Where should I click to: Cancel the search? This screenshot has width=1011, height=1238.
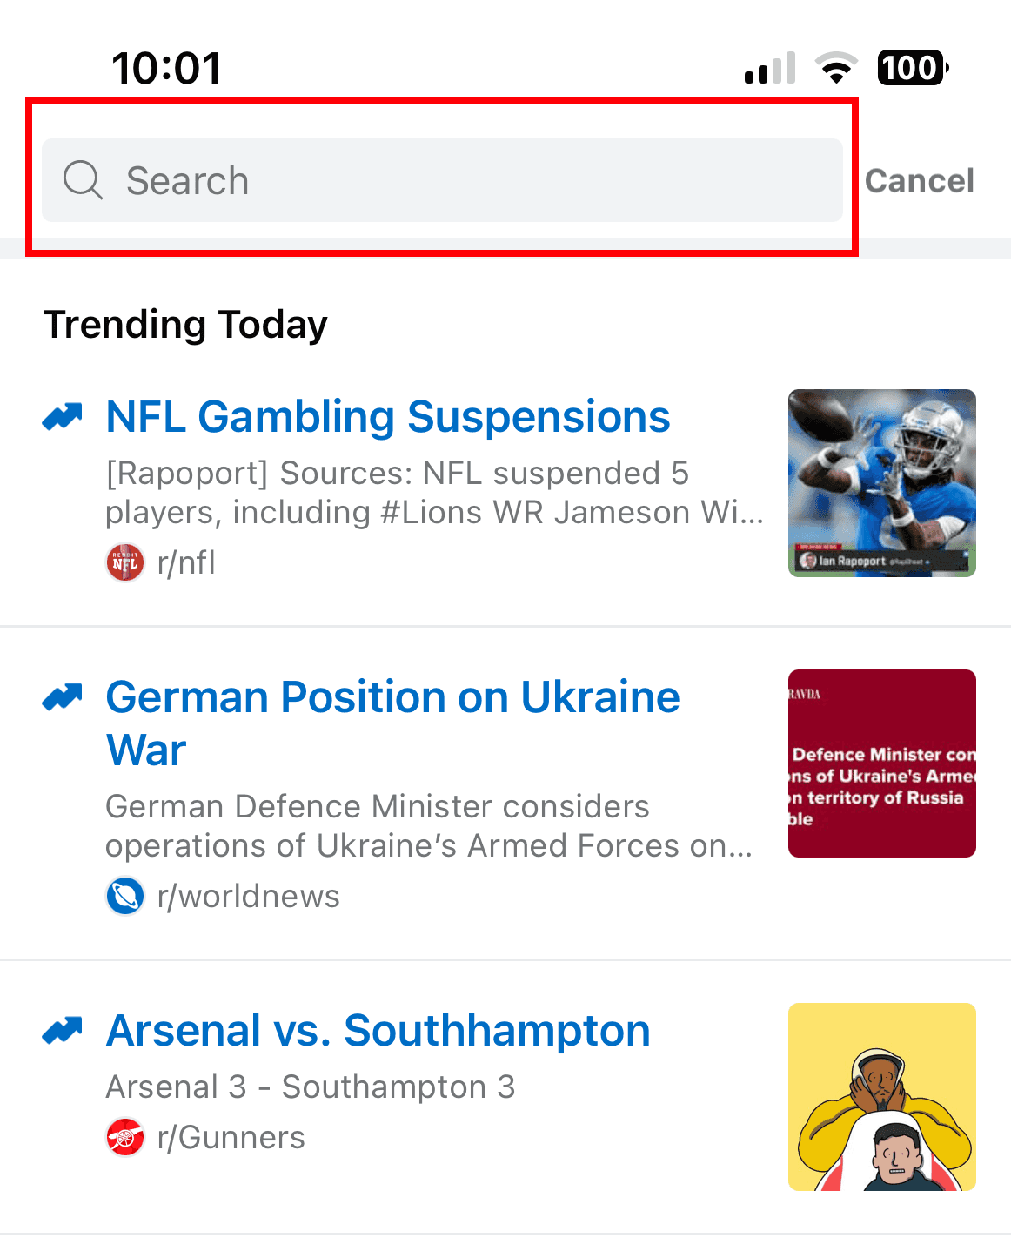tap(920, 181)
